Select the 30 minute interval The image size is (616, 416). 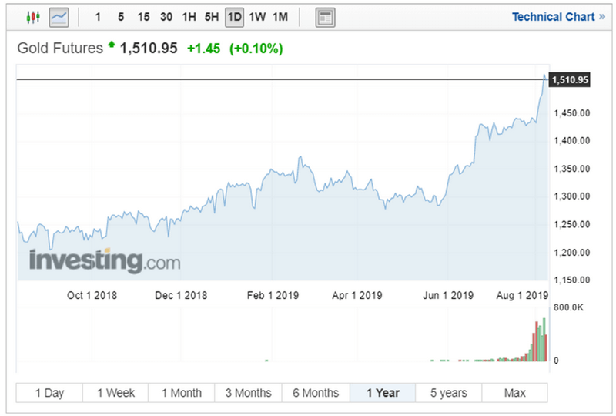pos(166,17)
